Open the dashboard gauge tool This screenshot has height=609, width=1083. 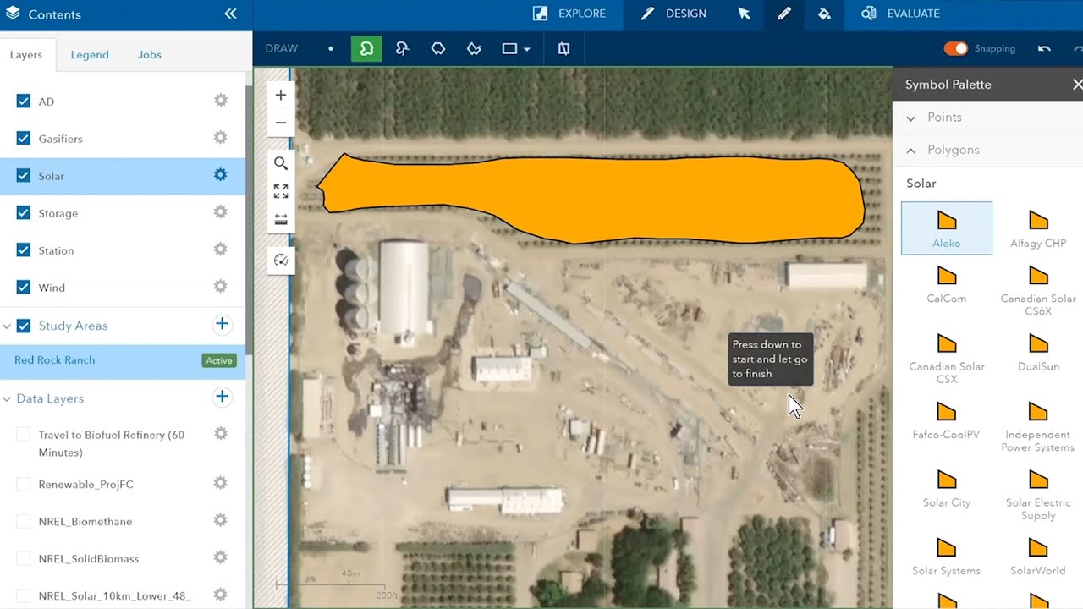pyautogui.click(x=281, y=261)
